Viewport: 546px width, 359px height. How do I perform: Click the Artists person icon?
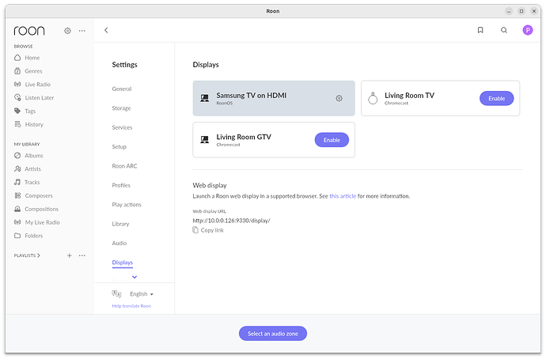click(x=17, y=168)
